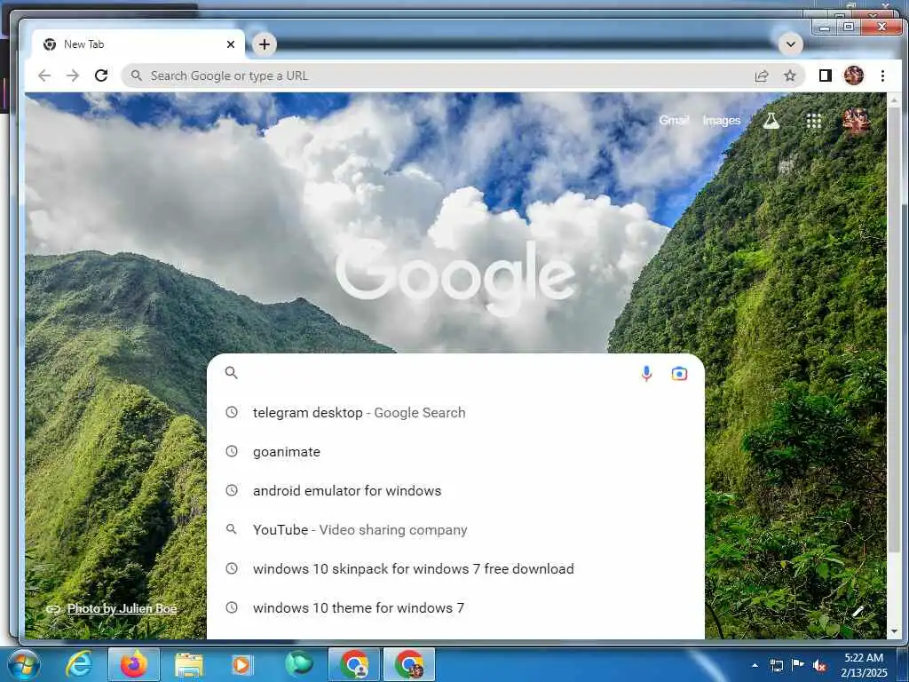Image resolution: width=909 pixels, height=682 pixels.
Task: Bookmark this tab with star icon
Action: pyautogui.click(x=789, y=75)
